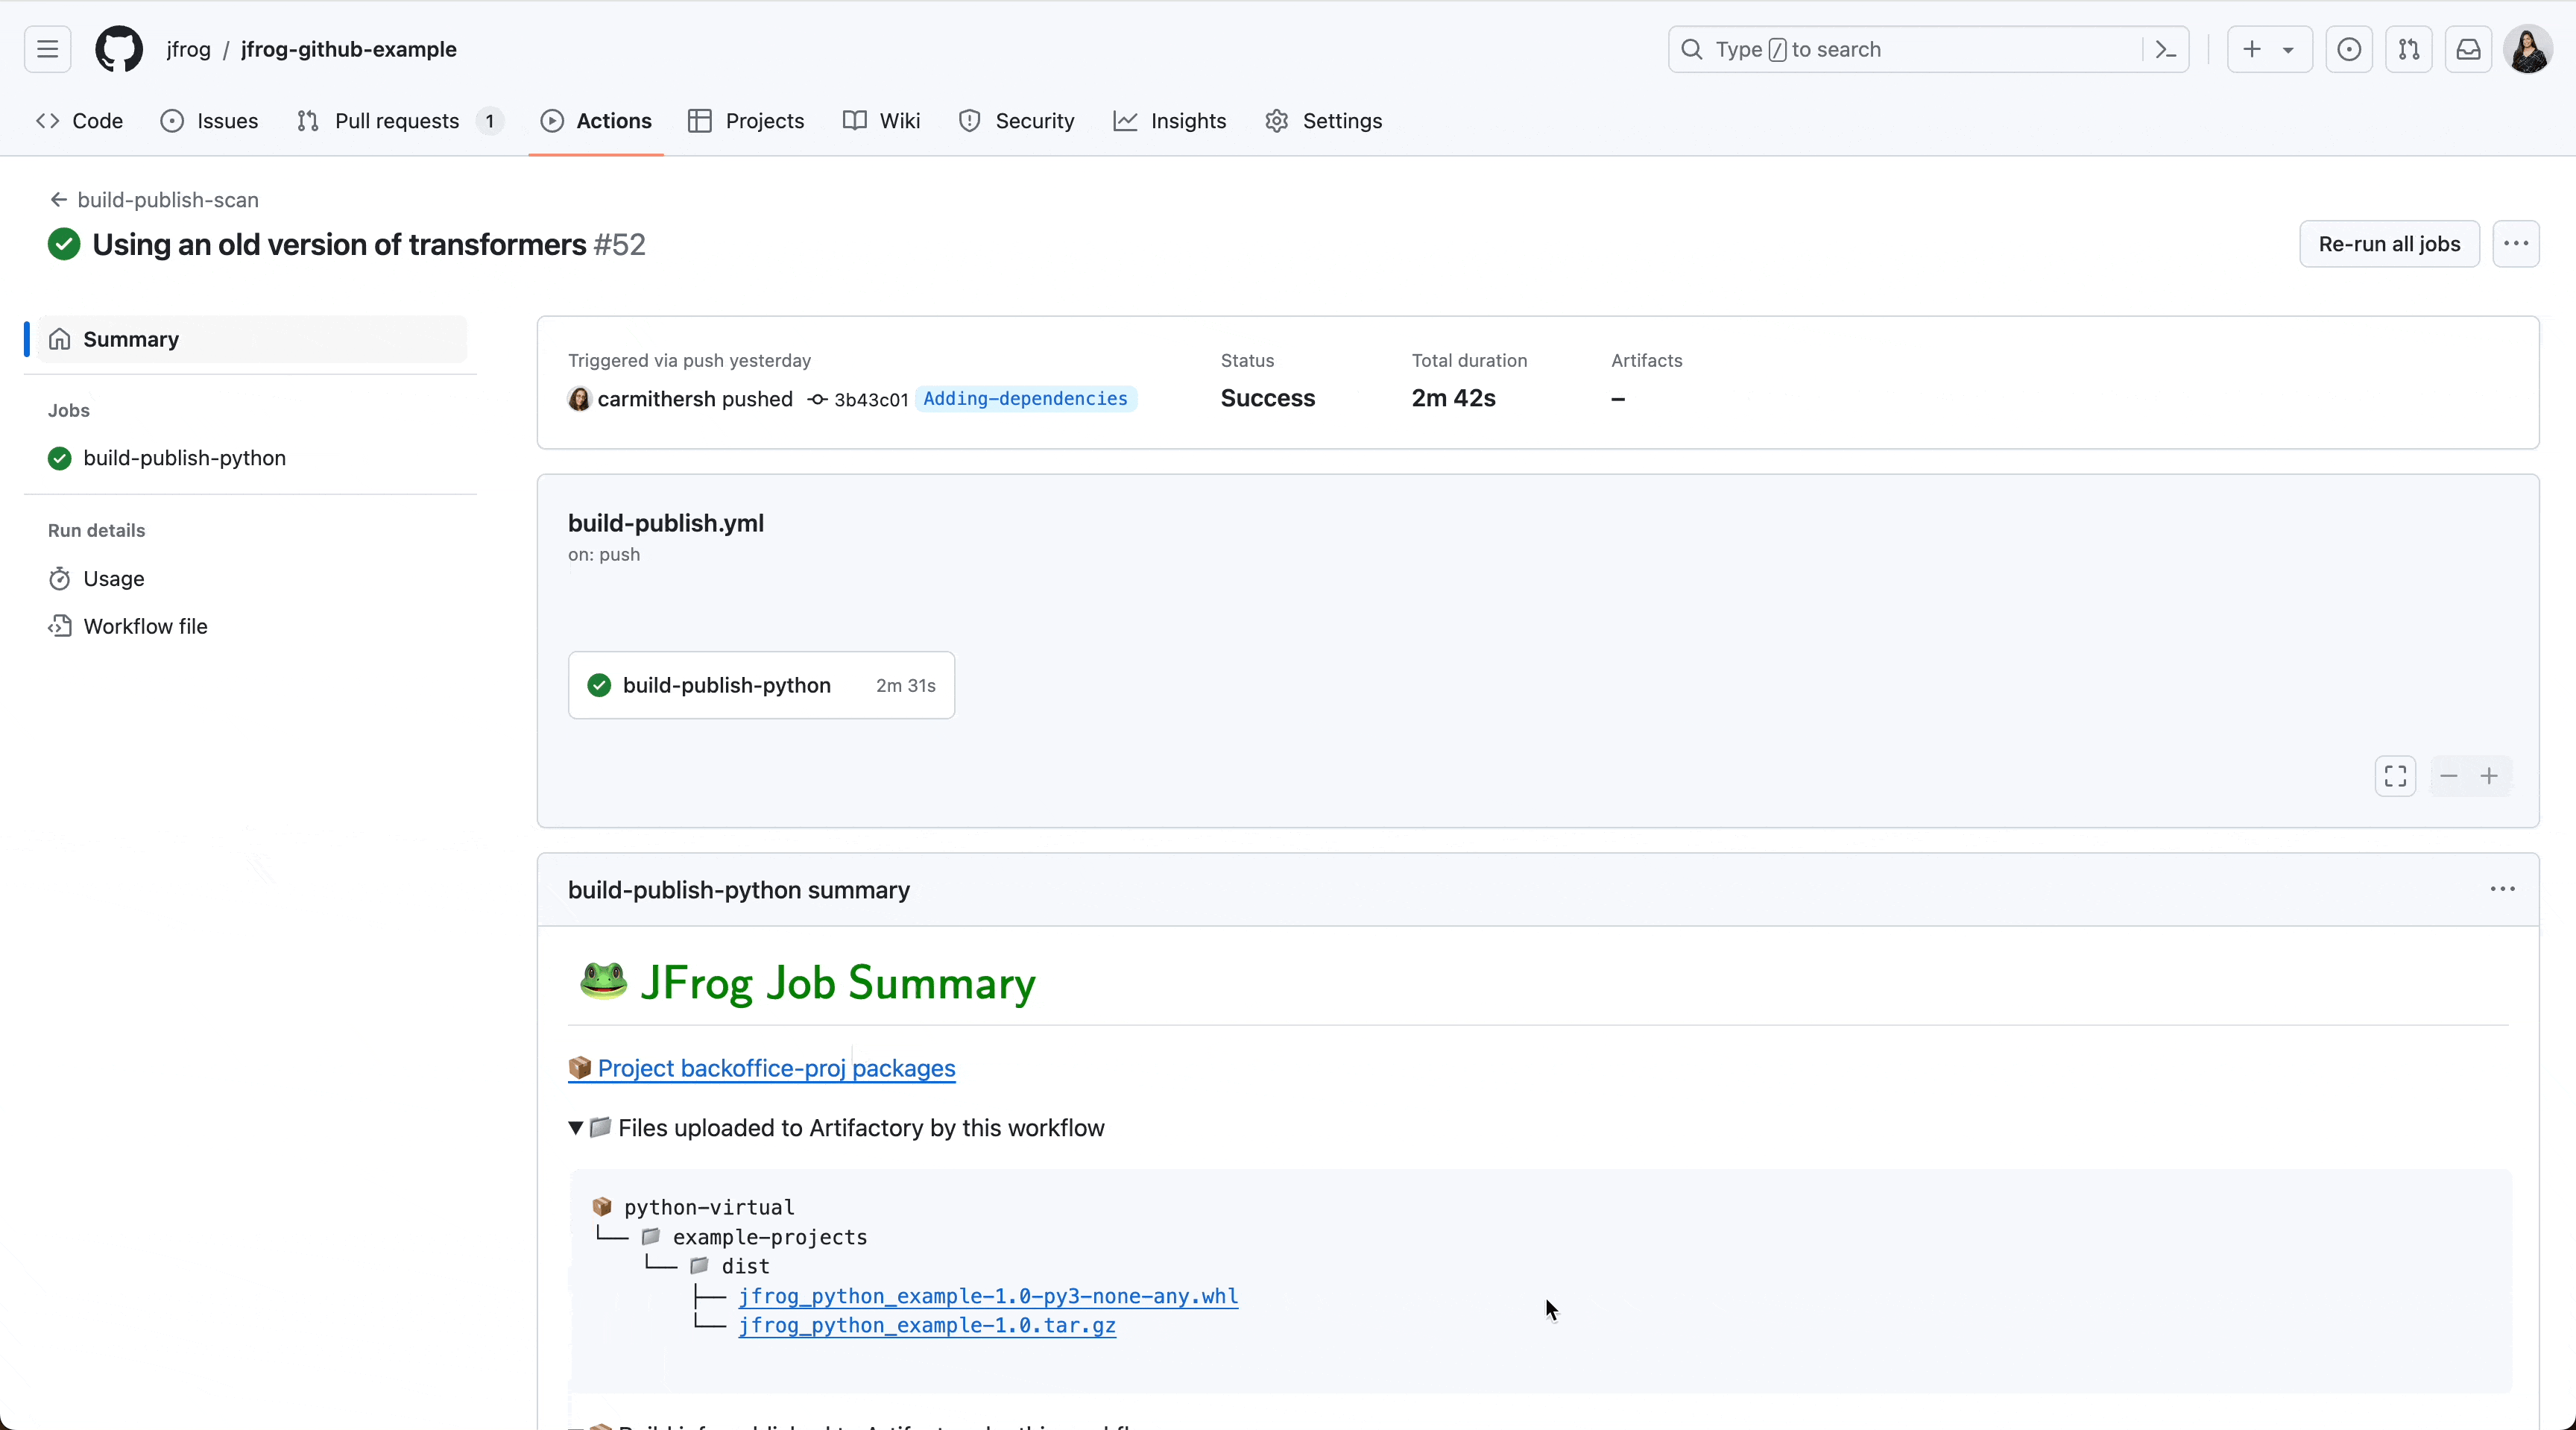
Task: Open the hamburger navigation menu
Action: 46,49
